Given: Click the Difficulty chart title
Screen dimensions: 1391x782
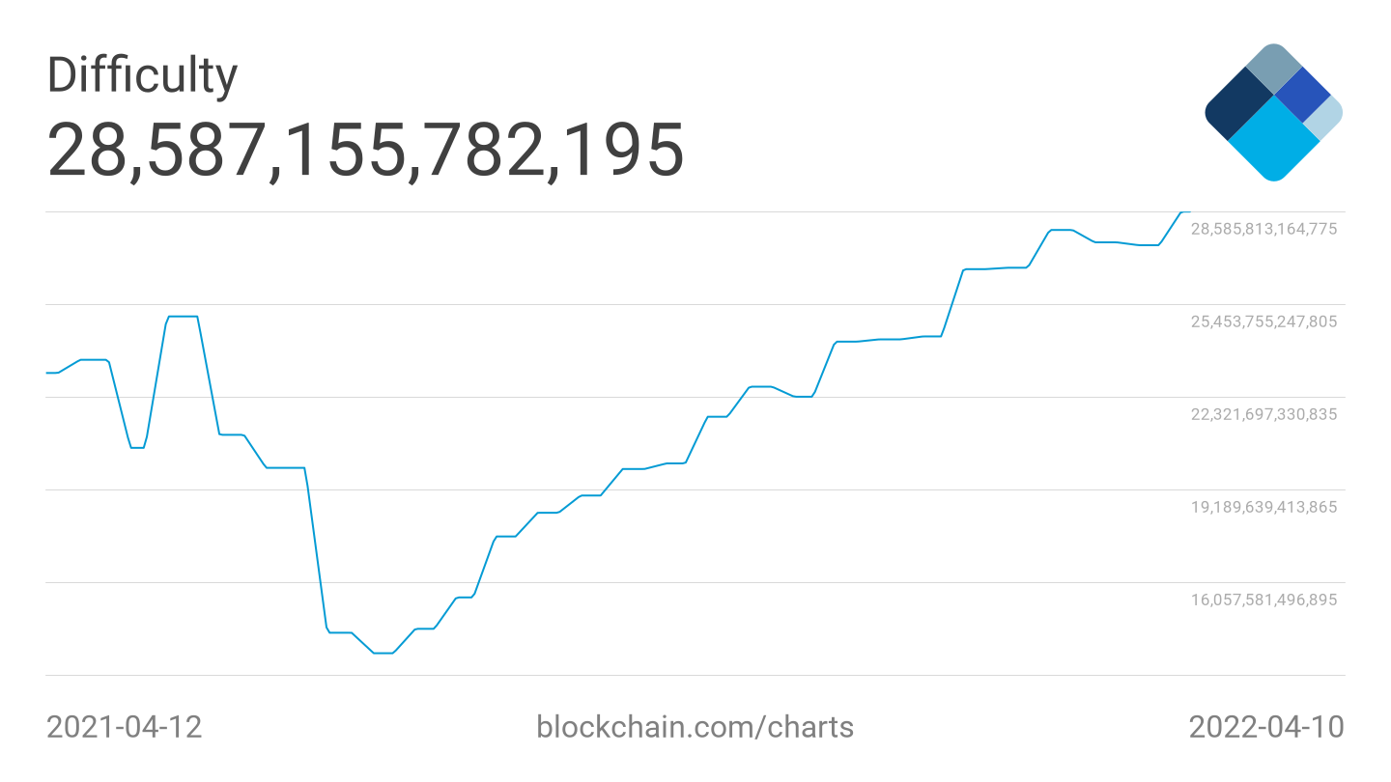Looking at the screenshot, I should 142,75.
